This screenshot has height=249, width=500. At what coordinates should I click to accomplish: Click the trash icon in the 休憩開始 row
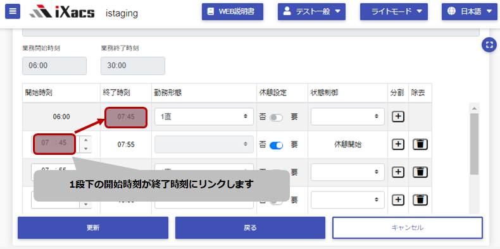coord(420,144)
